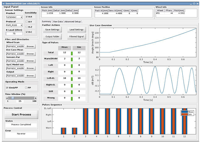The image size is (202, 144).
Task: Expand the Protocol dropdown showing PWM_R100
Action: click(x=14, y=25)
